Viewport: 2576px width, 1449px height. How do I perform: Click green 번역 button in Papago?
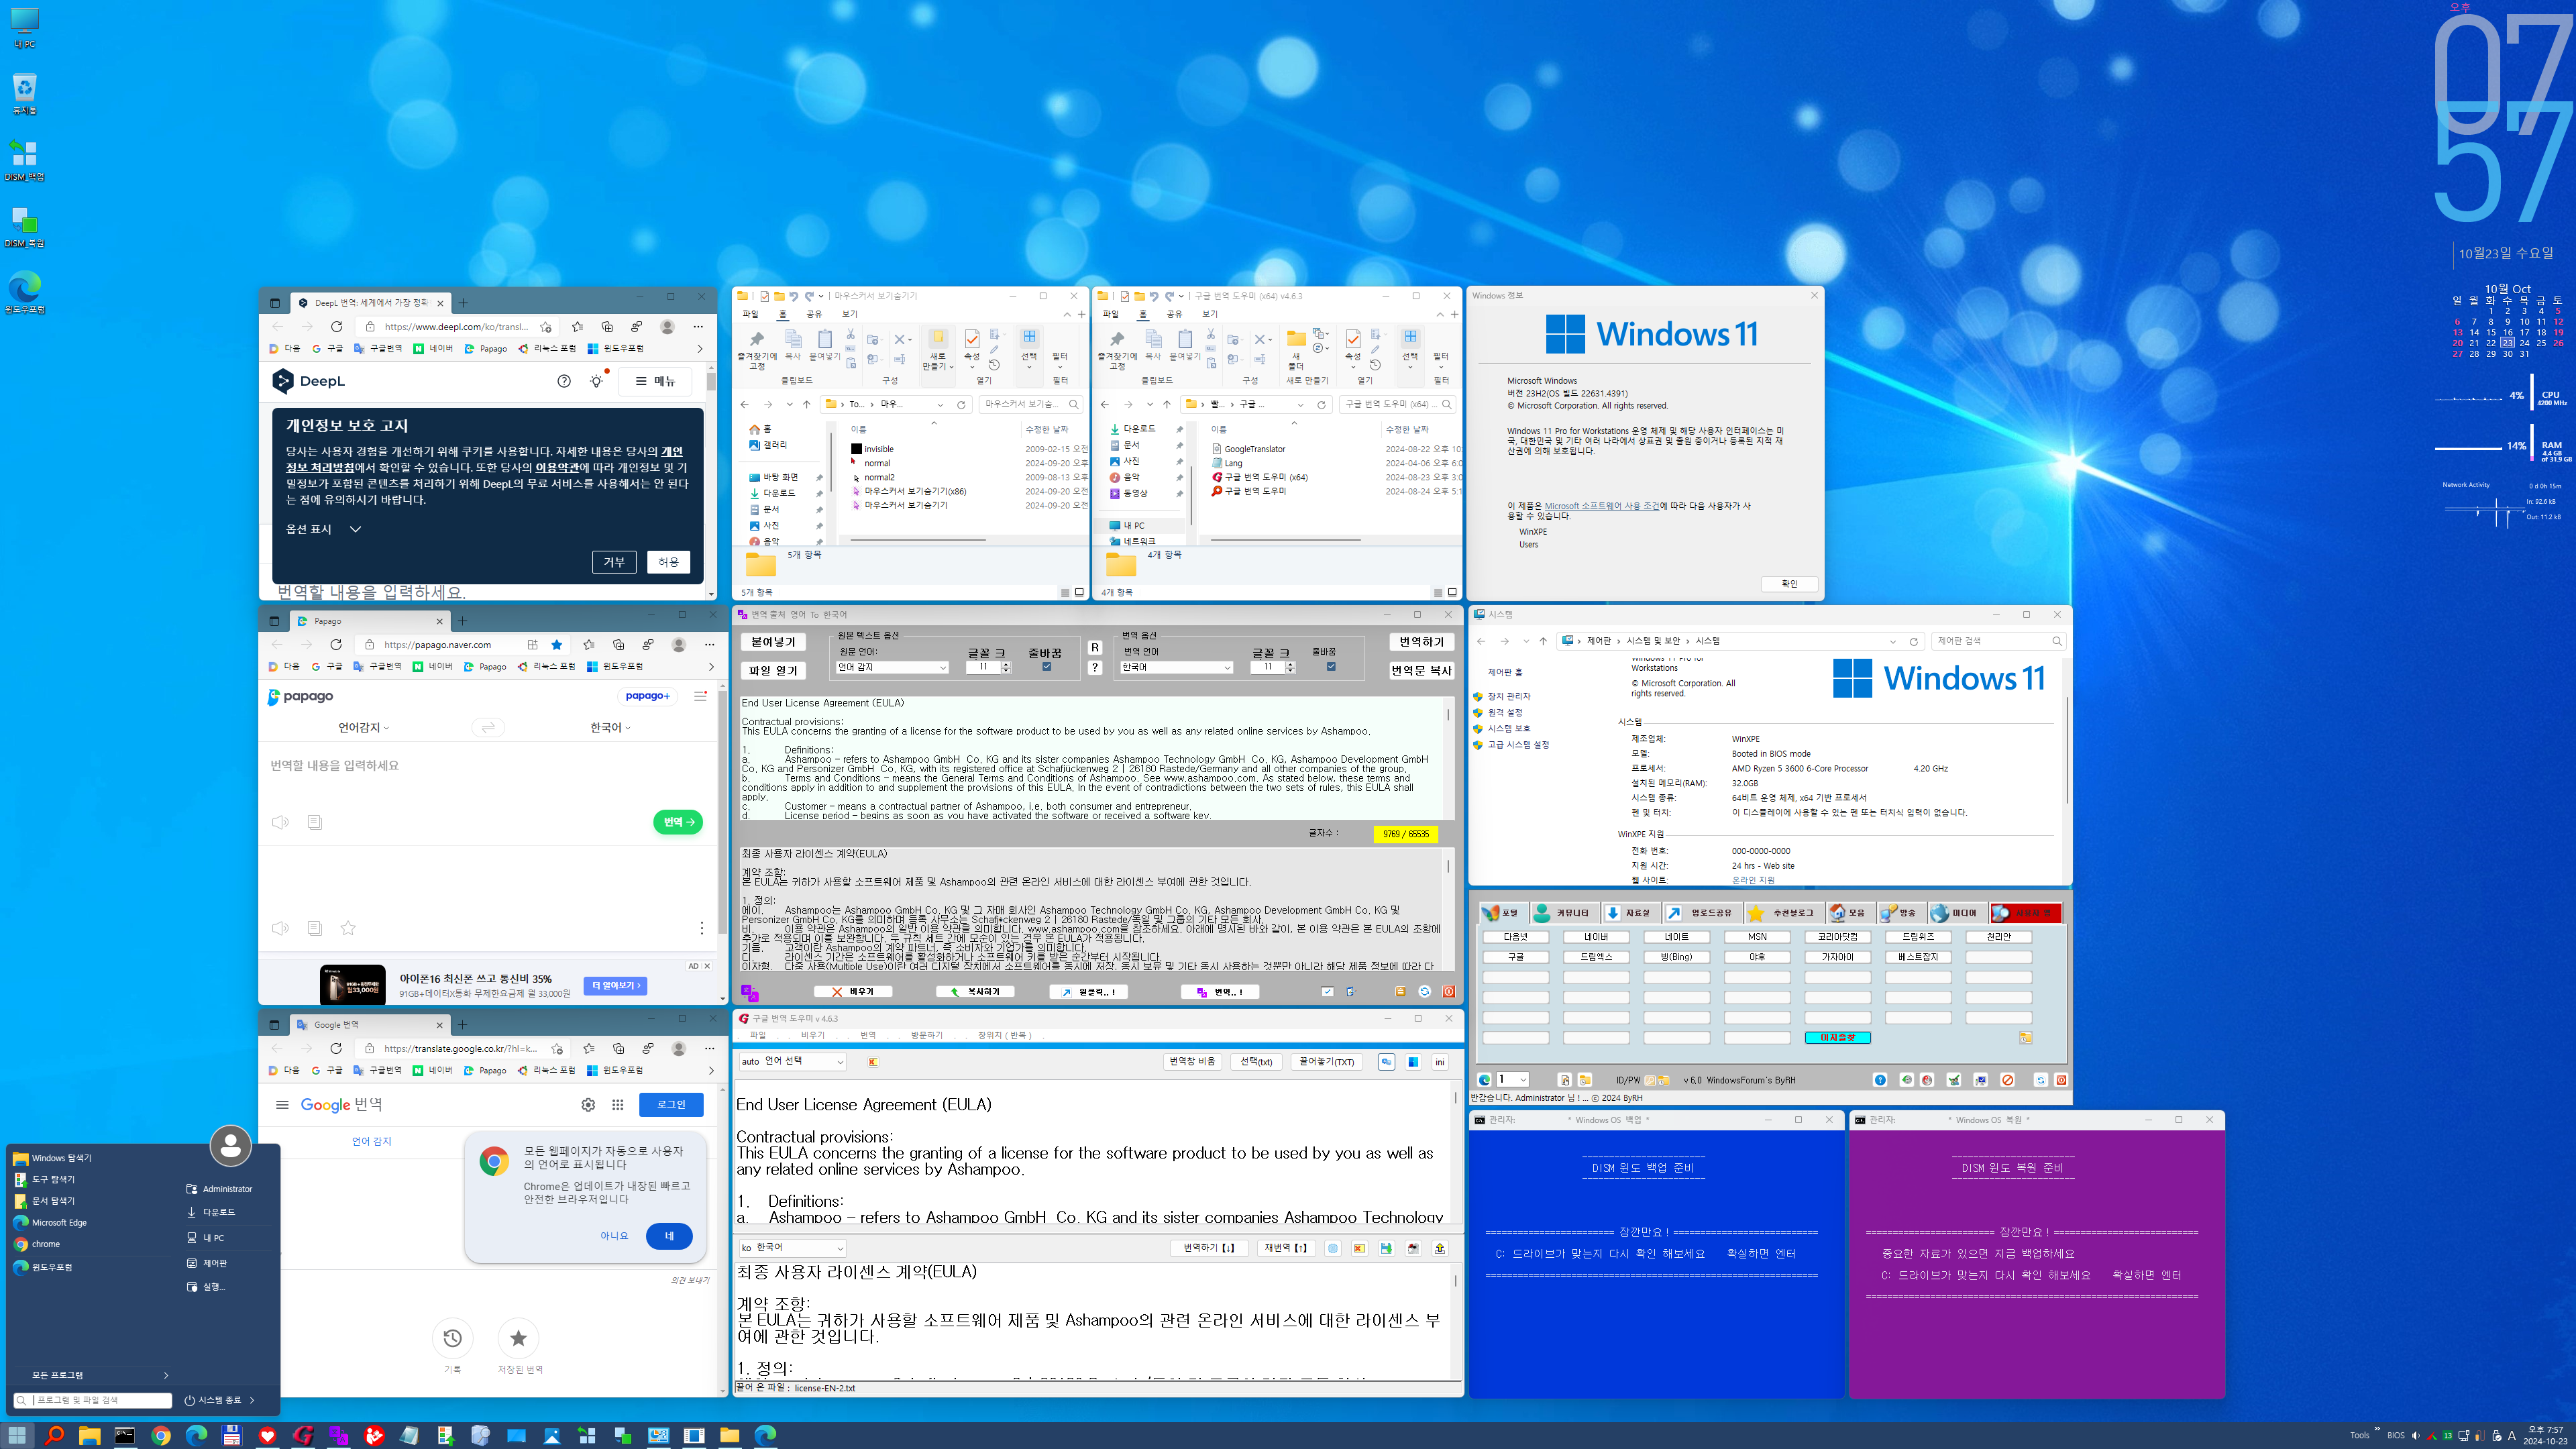coord(678,822)
